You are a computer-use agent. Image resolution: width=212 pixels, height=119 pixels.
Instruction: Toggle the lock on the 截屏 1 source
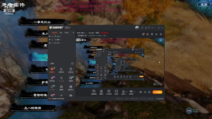52,40
